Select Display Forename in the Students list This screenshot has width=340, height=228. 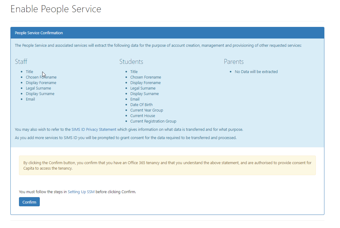pyautogui.click(x=145, y=83)
